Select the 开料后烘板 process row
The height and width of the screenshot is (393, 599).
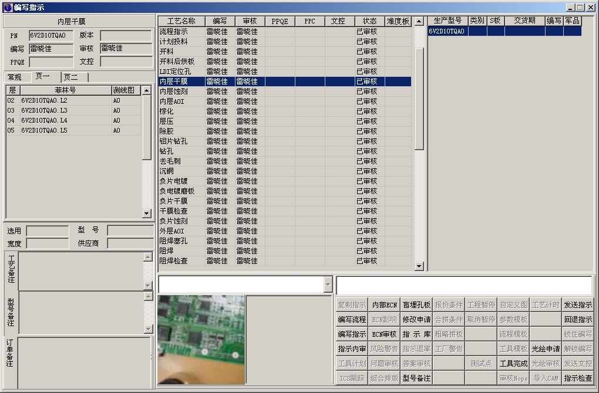(285, 62)
